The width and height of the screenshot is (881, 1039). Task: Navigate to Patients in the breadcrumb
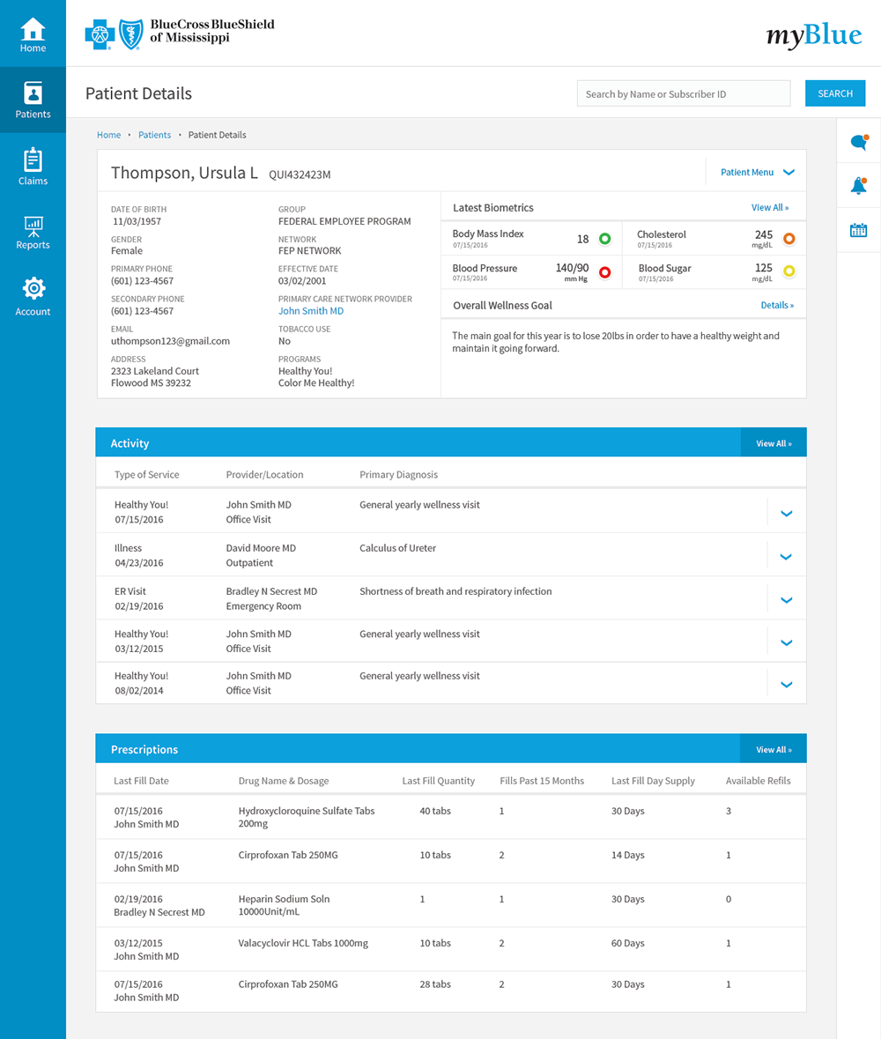click(154, 135)
